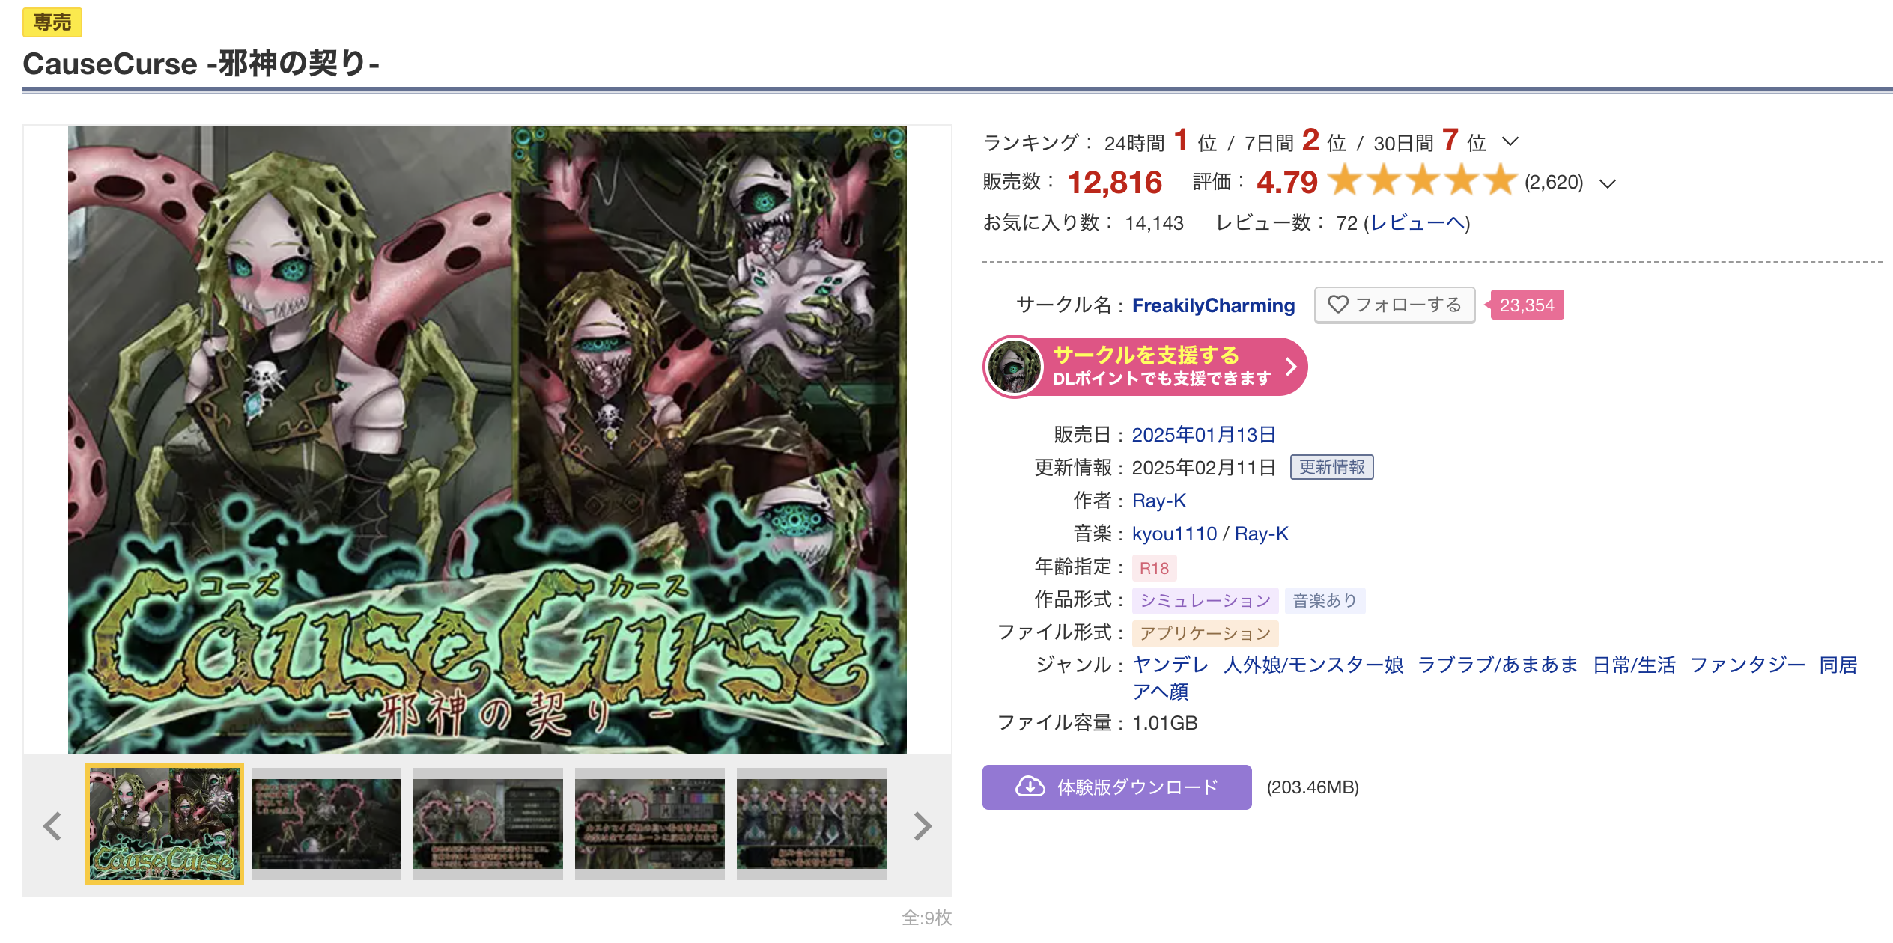The width and height of the screenshot is (1893, 943).
Task: Click the arrow on the support circle banner
Action: click(1290, 367)
